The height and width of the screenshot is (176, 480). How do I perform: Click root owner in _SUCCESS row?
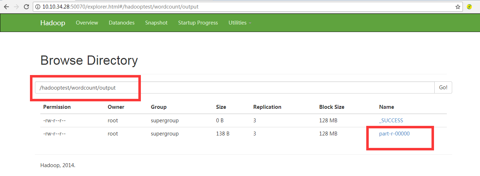coord(113,121)
